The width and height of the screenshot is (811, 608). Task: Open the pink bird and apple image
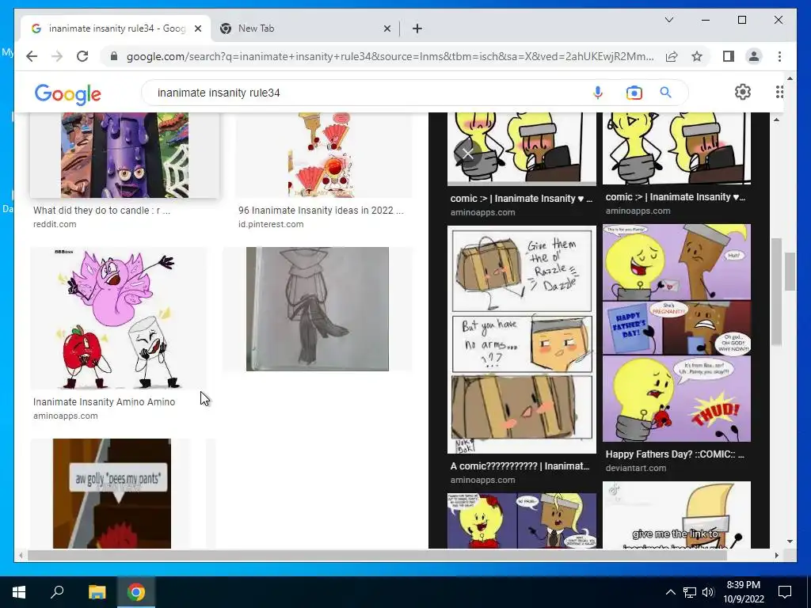[x=119, y=318]
